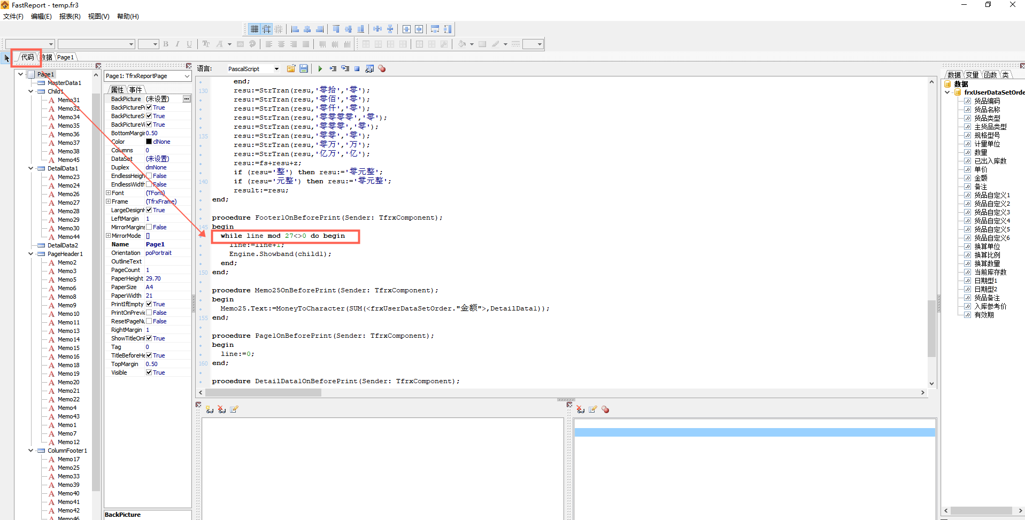The width and height of the screenshot is (1025, 520).
Task: Click the code editor vertical scrollbar thumb
Action: coord(931,329)
